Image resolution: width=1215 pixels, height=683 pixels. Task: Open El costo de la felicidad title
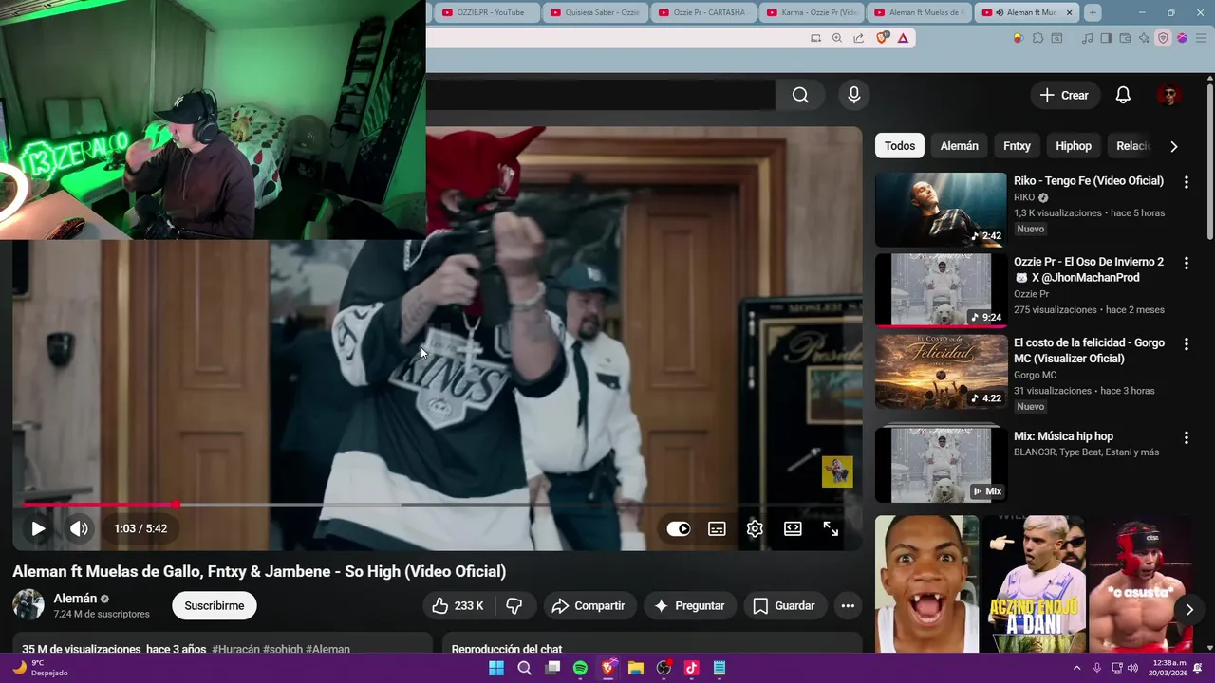[1089, 350]
